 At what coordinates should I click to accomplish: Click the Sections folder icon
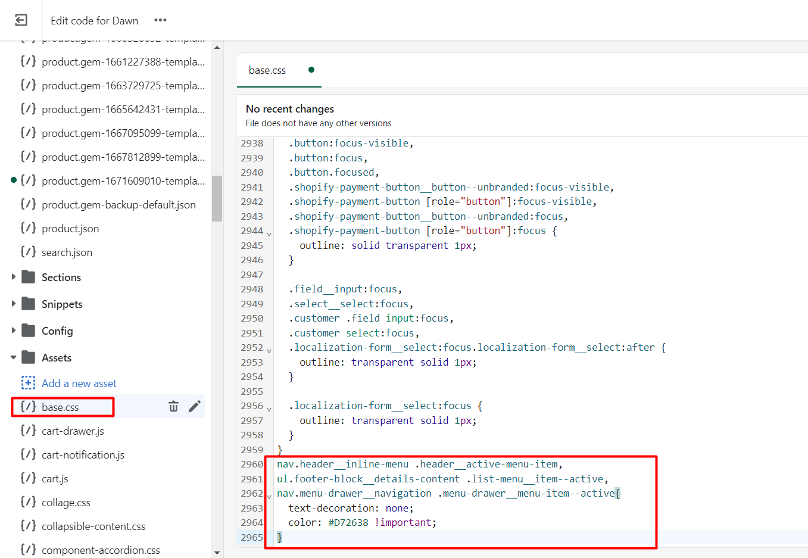(28, 277)
